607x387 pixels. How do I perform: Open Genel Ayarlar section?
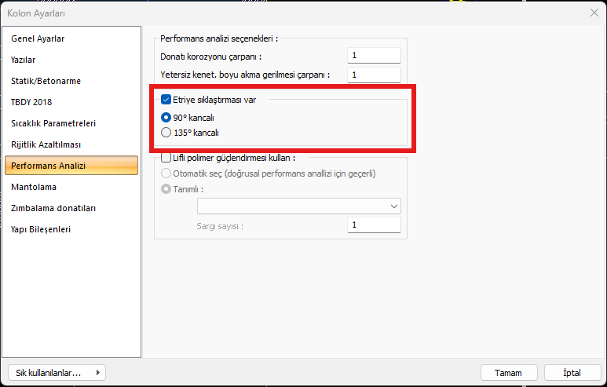(38, 38)
